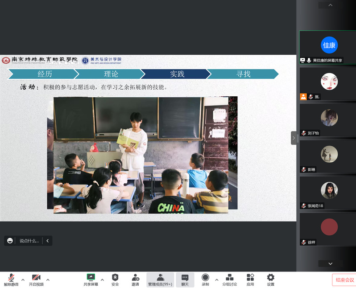The height and width of the screenshot is (288, 356).
Task: Expand video options arrow beside 开启视频
Action: (x=48, y=280)
